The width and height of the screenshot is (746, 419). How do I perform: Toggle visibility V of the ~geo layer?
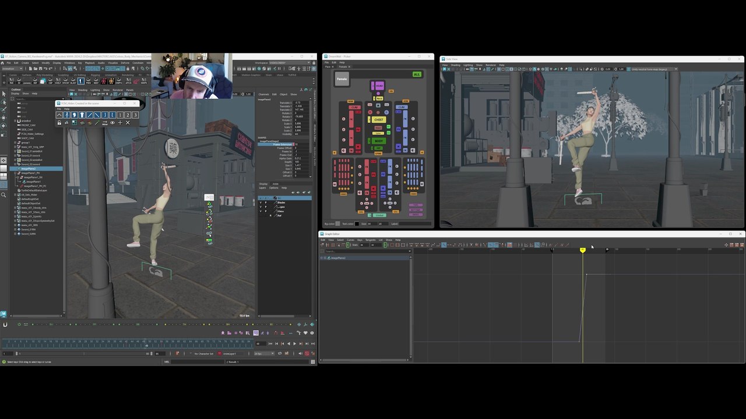(x=261, y=207)
